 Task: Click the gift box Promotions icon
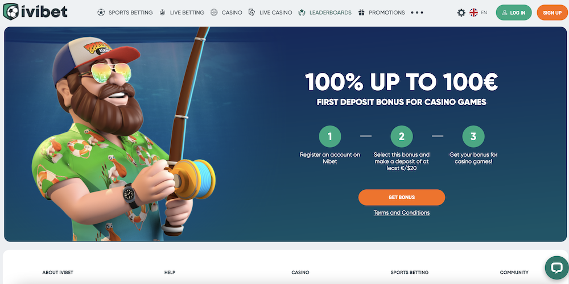(361, 12)
